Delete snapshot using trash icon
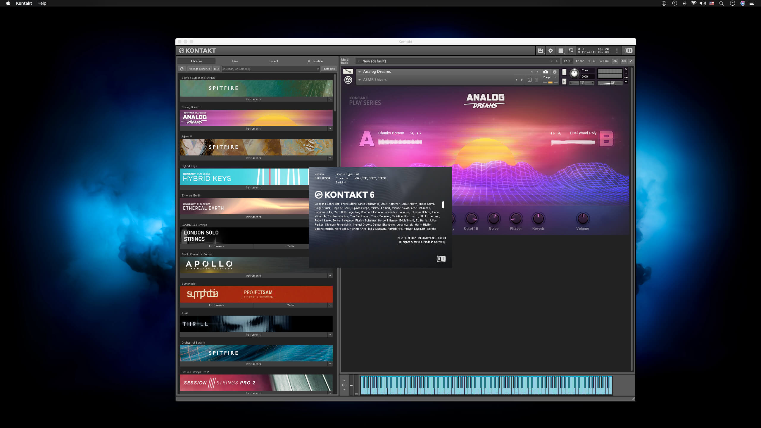The image size is (761, 428). coord(537,80)
